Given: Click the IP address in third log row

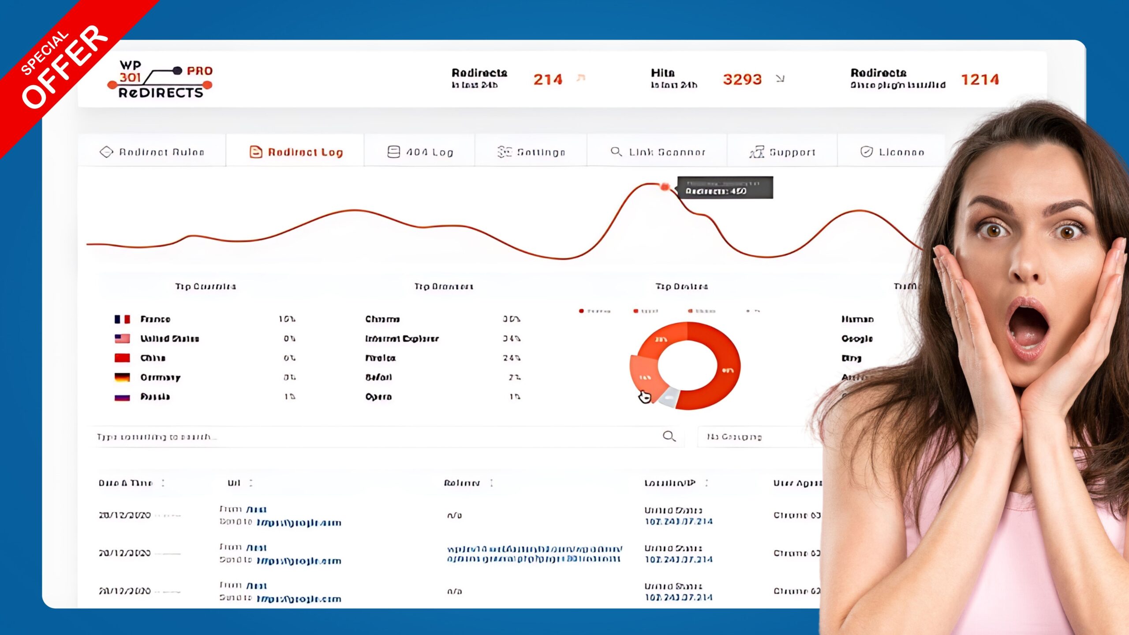Looking at the screenshot, I should [x=679, y=597].
